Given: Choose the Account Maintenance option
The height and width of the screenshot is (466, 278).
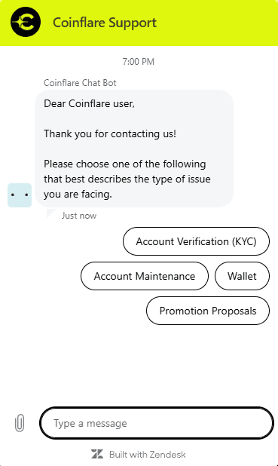Looking at the screenshot, I should click(145, 276).
